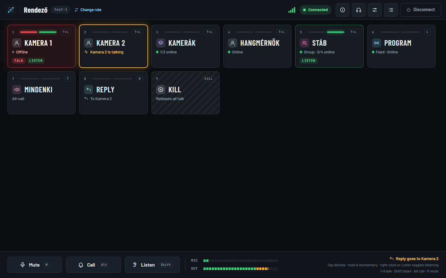Image resolution: width=446 pixels, height=278 pixels.
Task: Open the sliders settings icon
Action: coord(375,10)
